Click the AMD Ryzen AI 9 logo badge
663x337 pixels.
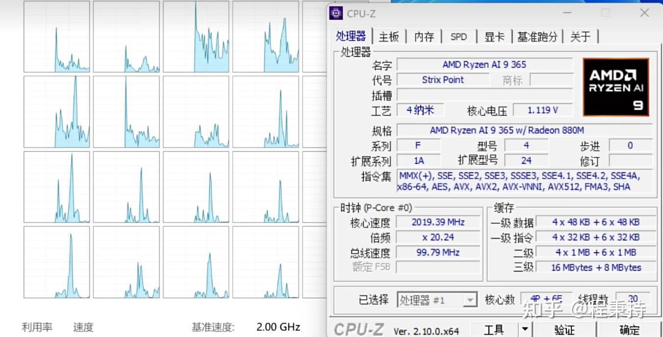pyautogui.click(x=616, y=87)
